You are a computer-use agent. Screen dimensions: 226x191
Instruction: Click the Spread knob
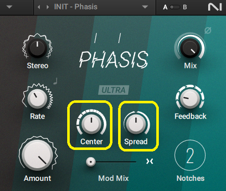pos(136,124)
